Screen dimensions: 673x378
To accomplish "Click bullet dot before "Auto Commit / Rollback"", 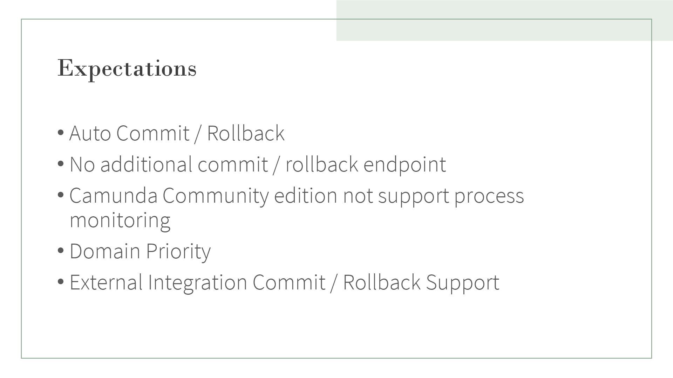I will click(60, 133).
